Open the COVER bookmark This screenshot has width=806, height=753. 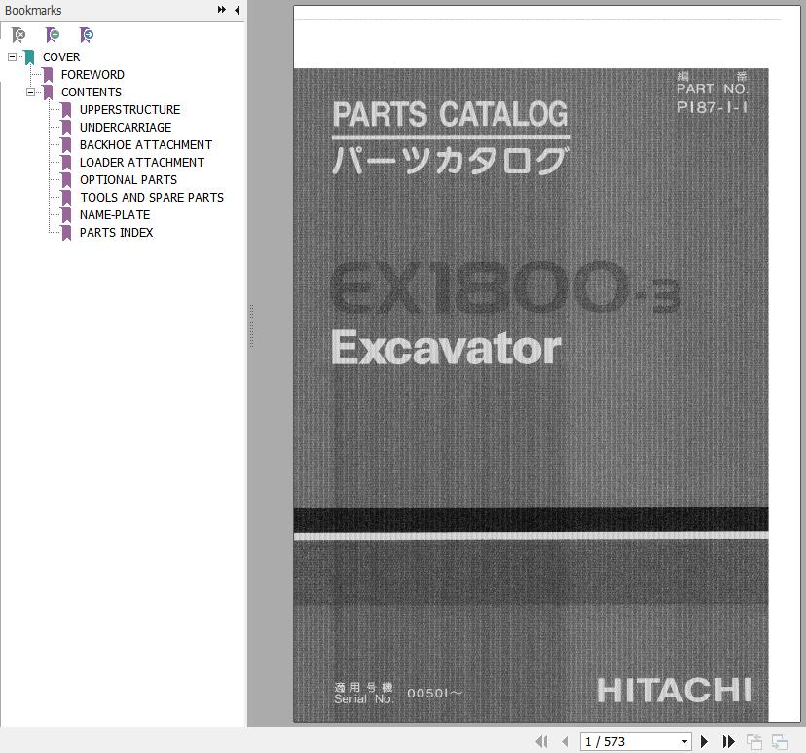click(x=61, y=57)
